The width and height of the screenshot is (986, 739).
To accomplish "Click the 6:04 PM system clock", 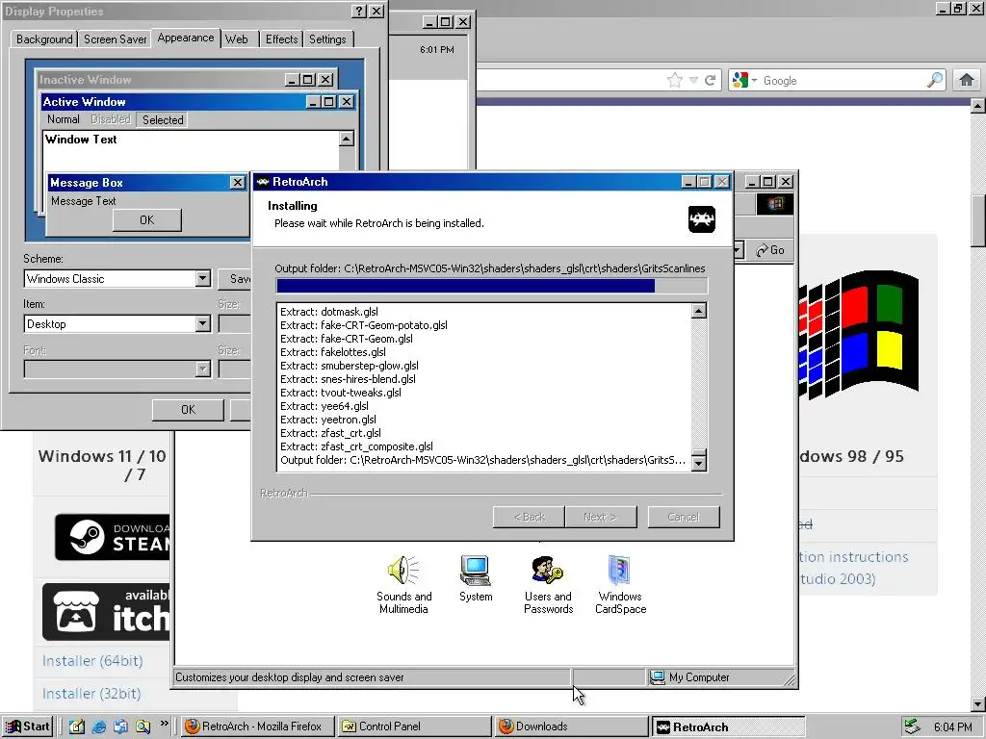I will (x=952, y=726).
